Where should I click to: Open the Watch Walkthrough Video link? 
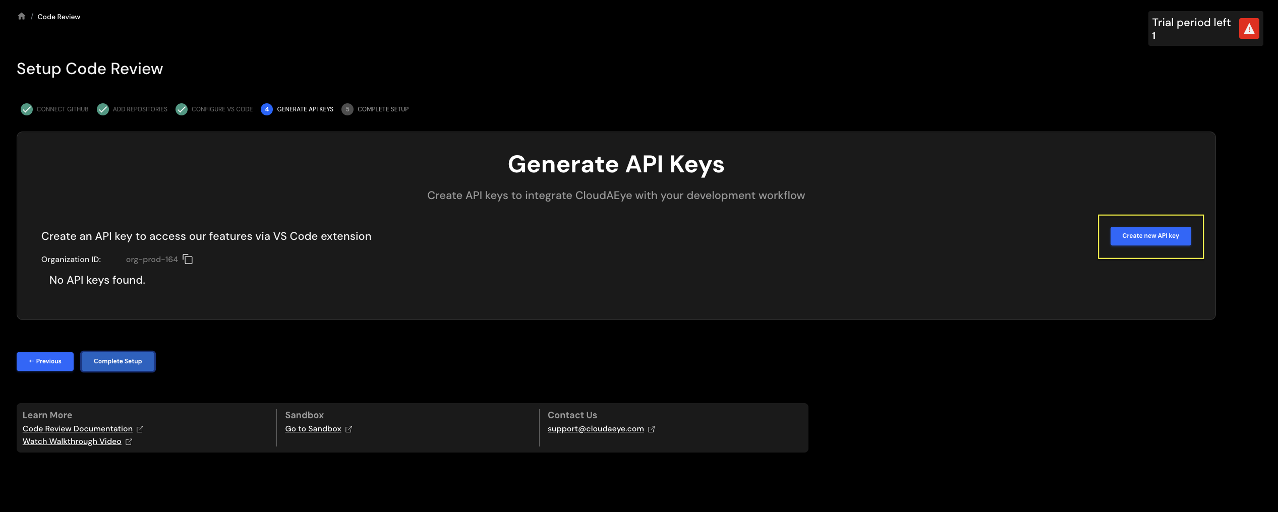coord(72,441)
